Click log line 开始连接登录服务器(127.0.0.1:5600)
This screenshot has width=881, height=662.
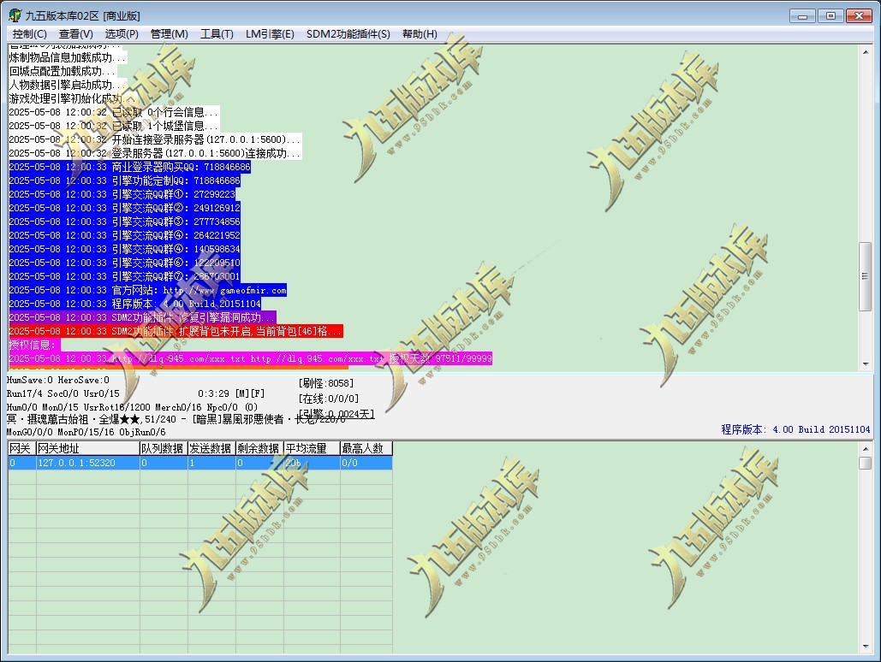click(x=155, y=139)
